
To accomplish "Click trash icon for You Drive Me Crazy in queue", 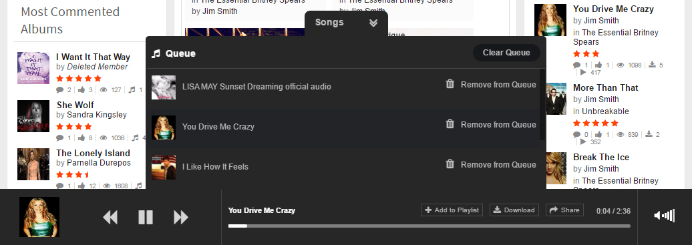I will [x=450, y=124].
